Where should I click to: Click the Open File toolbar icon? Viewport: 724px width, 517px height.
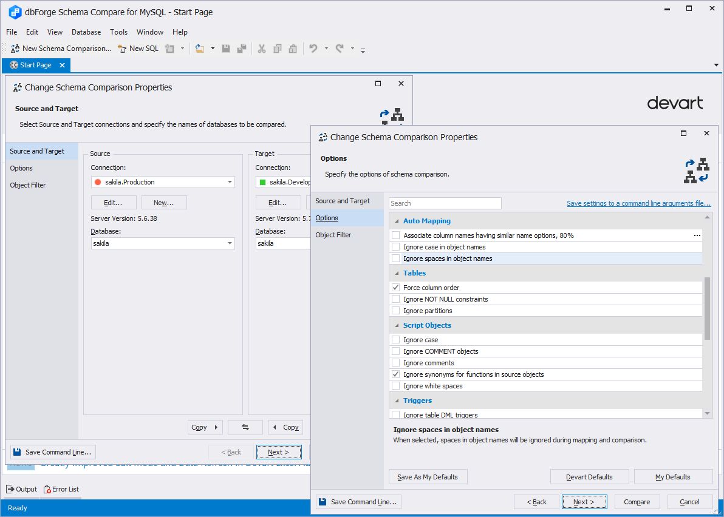click(x=200, y=48)
